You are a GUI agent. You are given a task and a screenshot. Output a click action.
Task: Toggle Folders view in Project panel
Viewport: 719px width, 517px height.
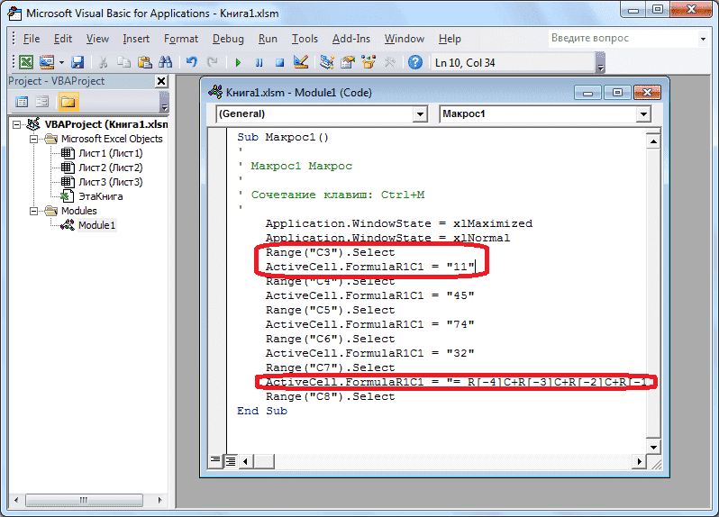(68, 102)
